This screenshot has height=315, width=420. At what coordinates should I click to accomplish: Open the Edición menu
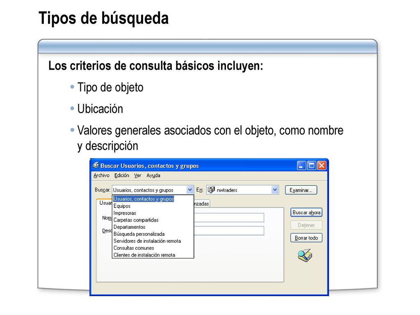coord(121,176)
